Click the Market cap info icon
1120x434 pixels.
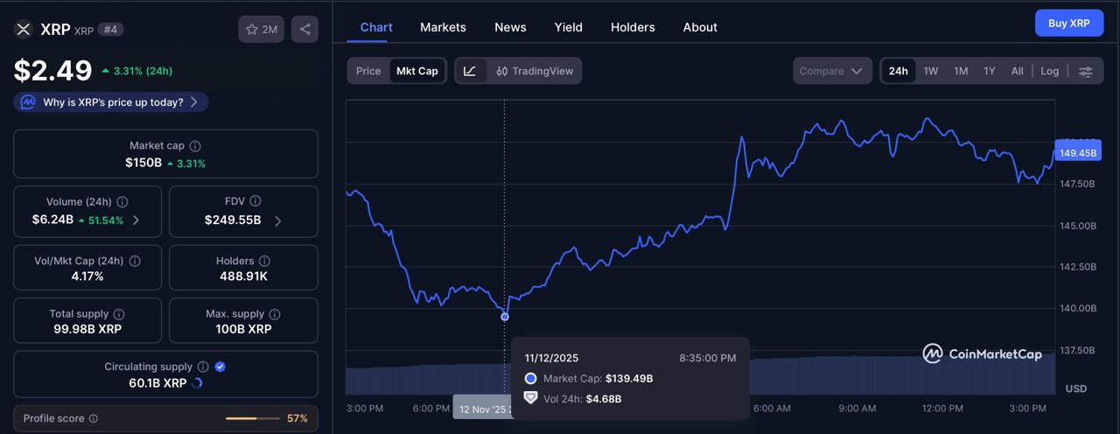click(195, 146)
